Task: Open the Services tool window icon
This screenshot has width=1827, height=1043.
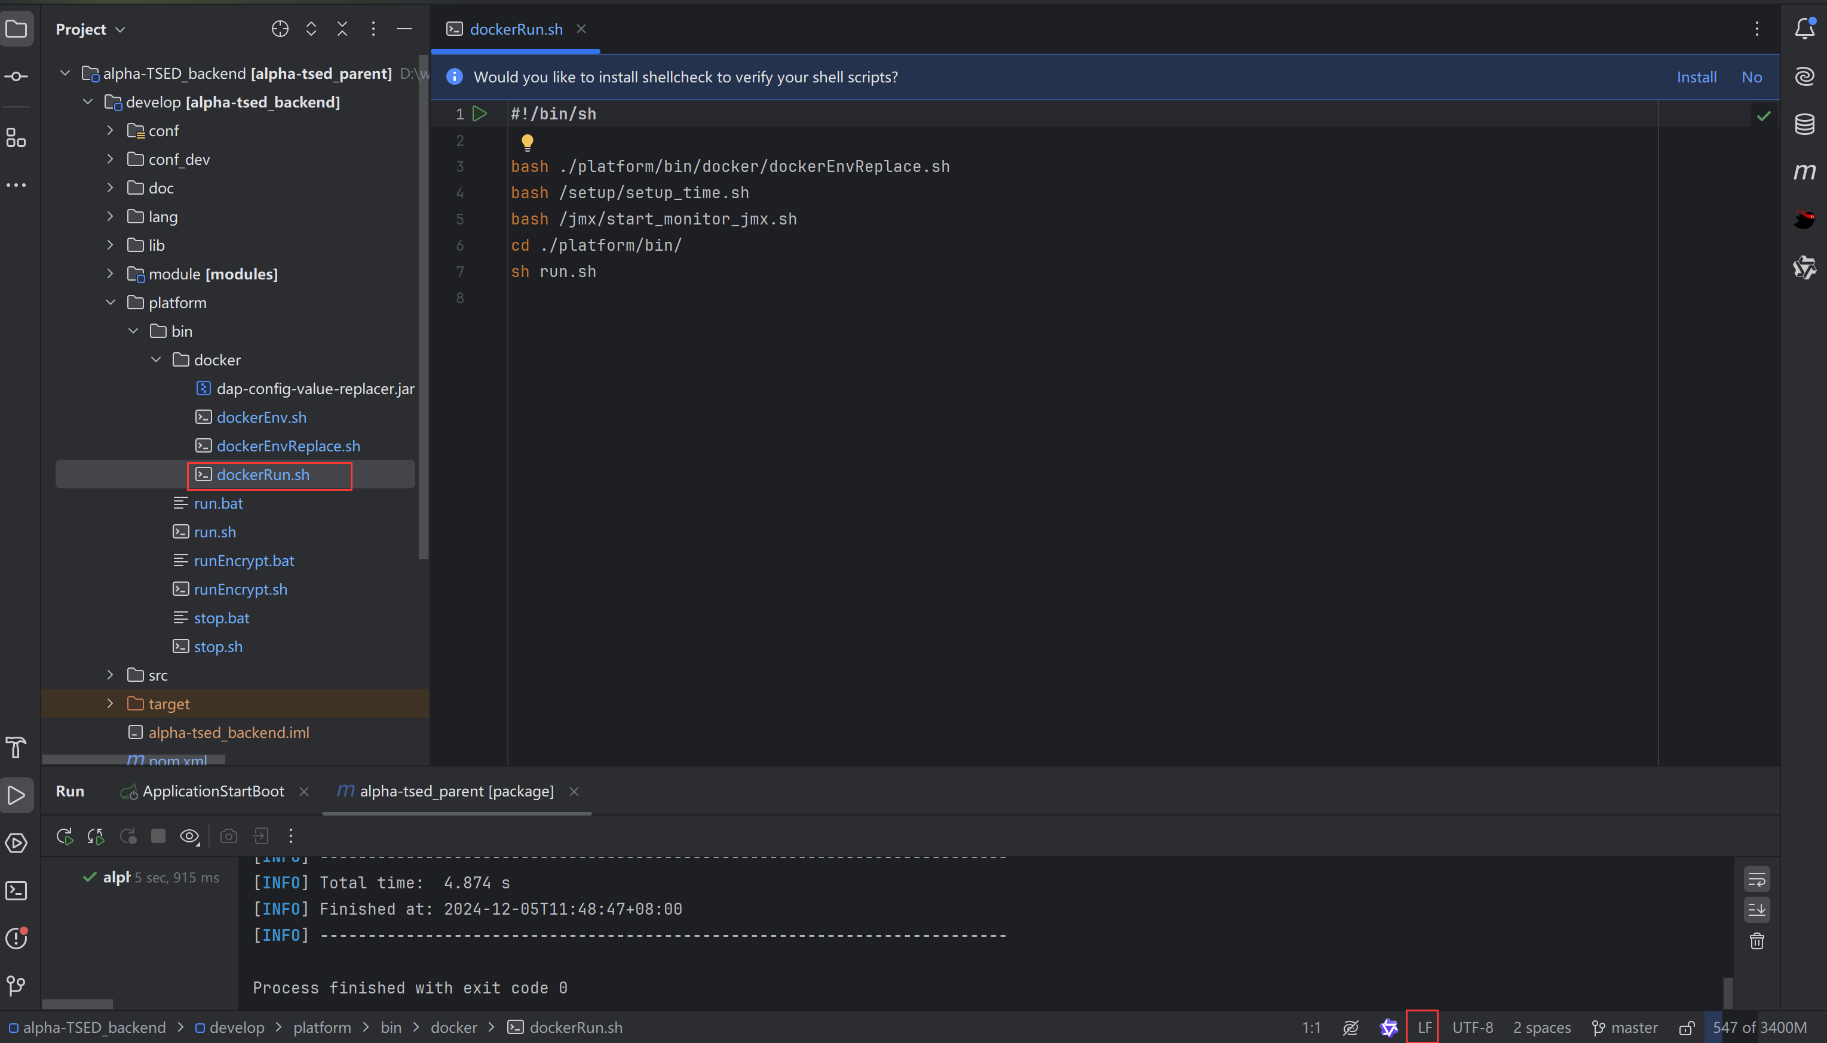Action: pyautogui.click(x=17, y=843)
